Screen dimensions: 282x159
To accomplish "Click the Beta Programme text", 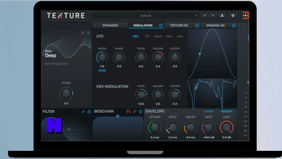I will [x=56, y=64].
